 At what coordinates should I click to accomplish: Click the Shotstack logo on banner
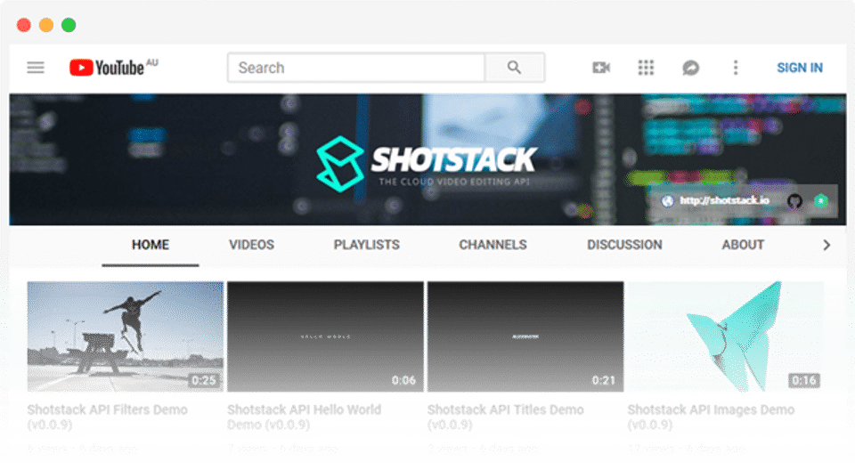point(427,164)
